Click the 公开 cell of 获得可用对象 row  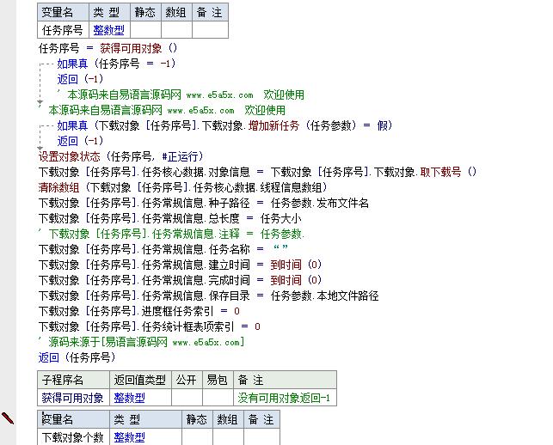[x=187, y=398]
